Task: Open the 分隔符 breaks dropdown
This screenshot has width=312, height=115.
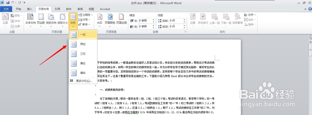Action: [x=85, y=15]
